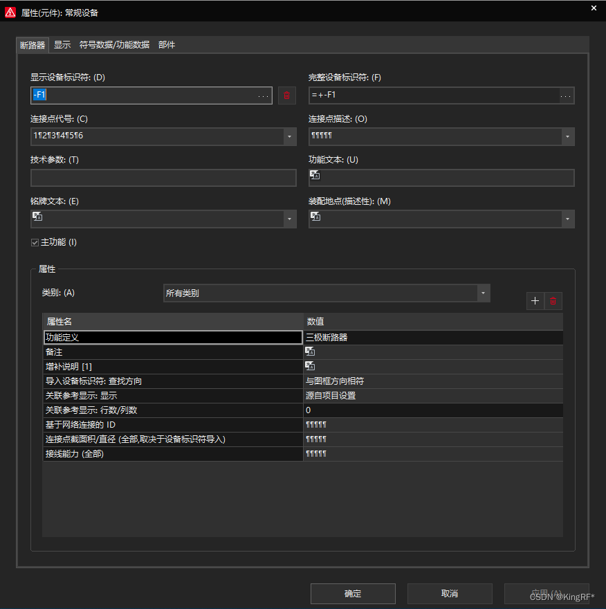Confirm changes with 确定 button
This screenshot has height=609, width=606.
tap(353, 593)
